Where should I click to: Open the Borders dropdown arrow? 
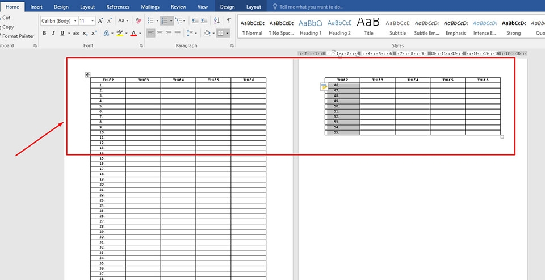pos(227,33)
